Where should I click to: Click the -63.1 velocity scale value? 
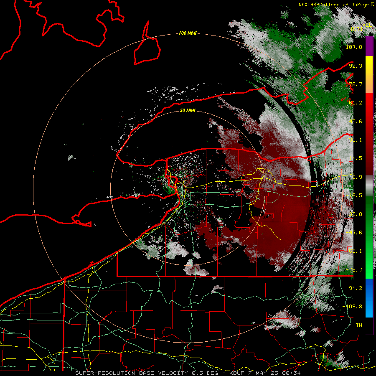point(354,251)
